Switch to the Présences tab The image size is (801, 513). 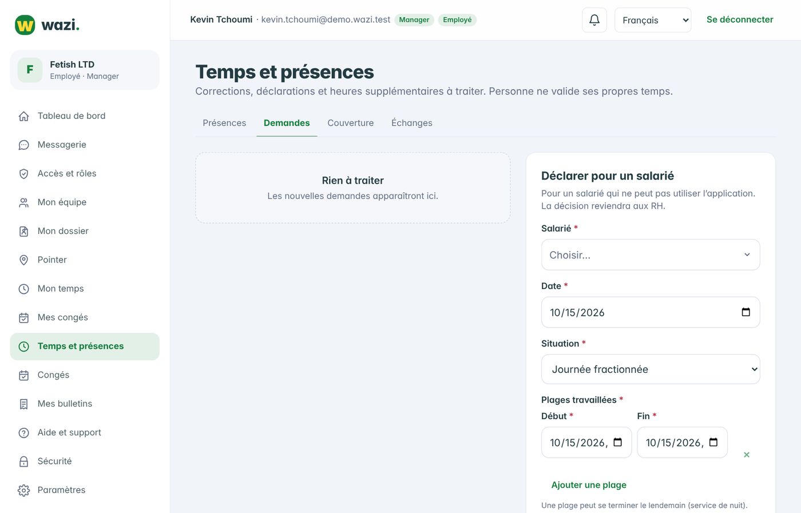[x=224, y=123]
